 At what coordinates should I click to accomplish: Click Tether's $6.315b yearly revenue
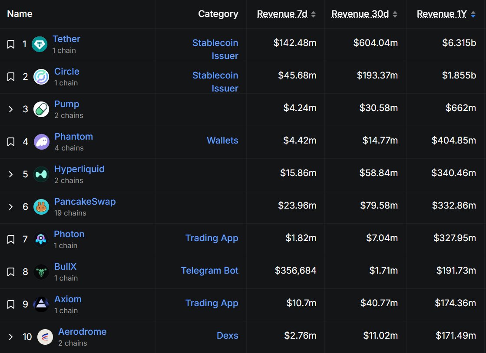459,42
